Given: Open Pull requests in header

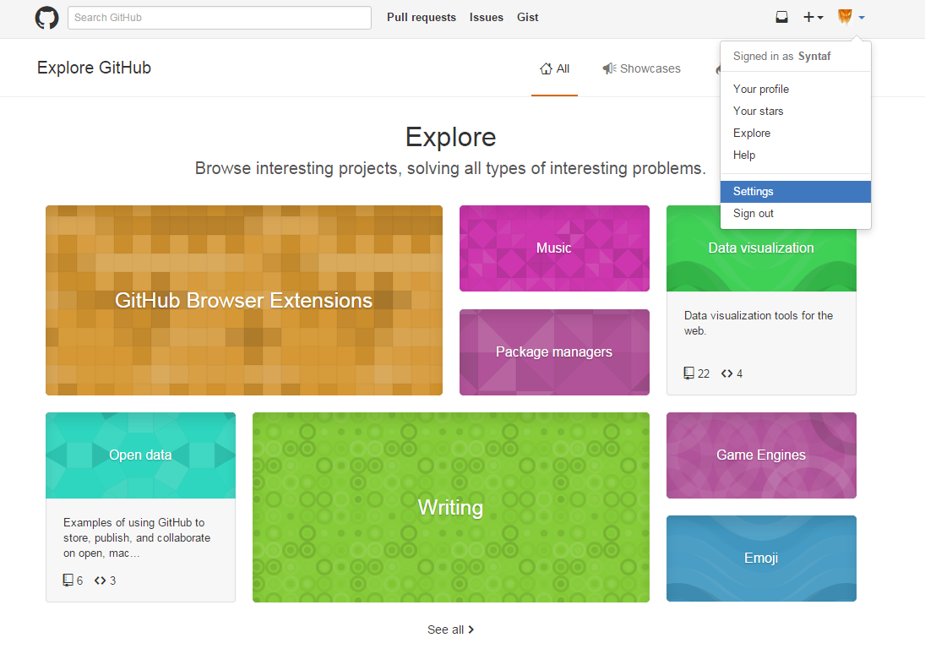Looking at the screenshot, I should (x=422, y=18).
